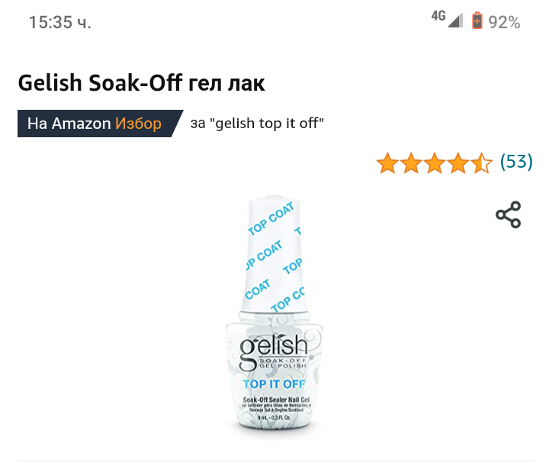This screenshot has height=472, width=549.
Task: Tap the signal strength icon
Action: point(455,21)
